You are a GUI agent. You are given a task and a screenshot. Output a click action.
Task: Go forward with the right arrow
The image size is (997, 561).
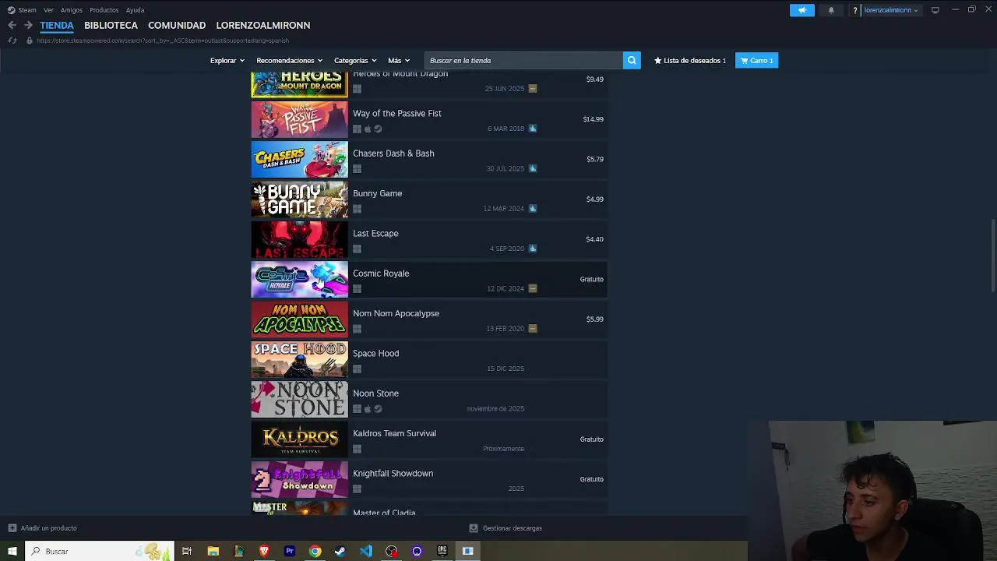[x=28, y=25]
